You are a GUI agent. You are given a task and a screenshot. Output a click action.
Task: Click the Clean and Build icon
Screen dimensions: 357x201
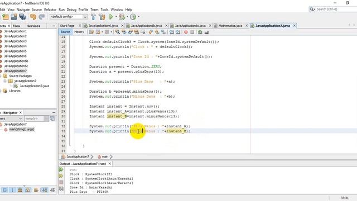(x=102, y=17)
